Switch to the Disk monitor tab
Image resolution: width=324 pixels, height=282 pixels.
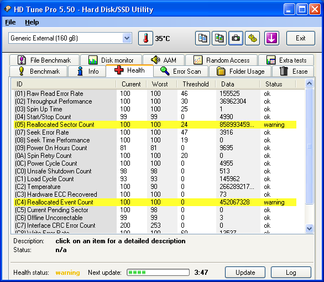click(111, 60)
